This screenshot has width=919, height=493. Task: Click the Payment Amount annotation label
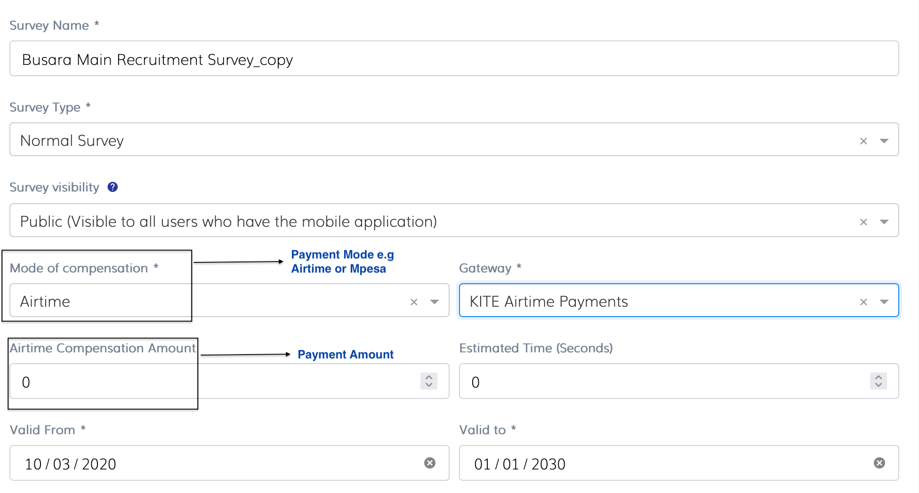(x=346, y=354)
